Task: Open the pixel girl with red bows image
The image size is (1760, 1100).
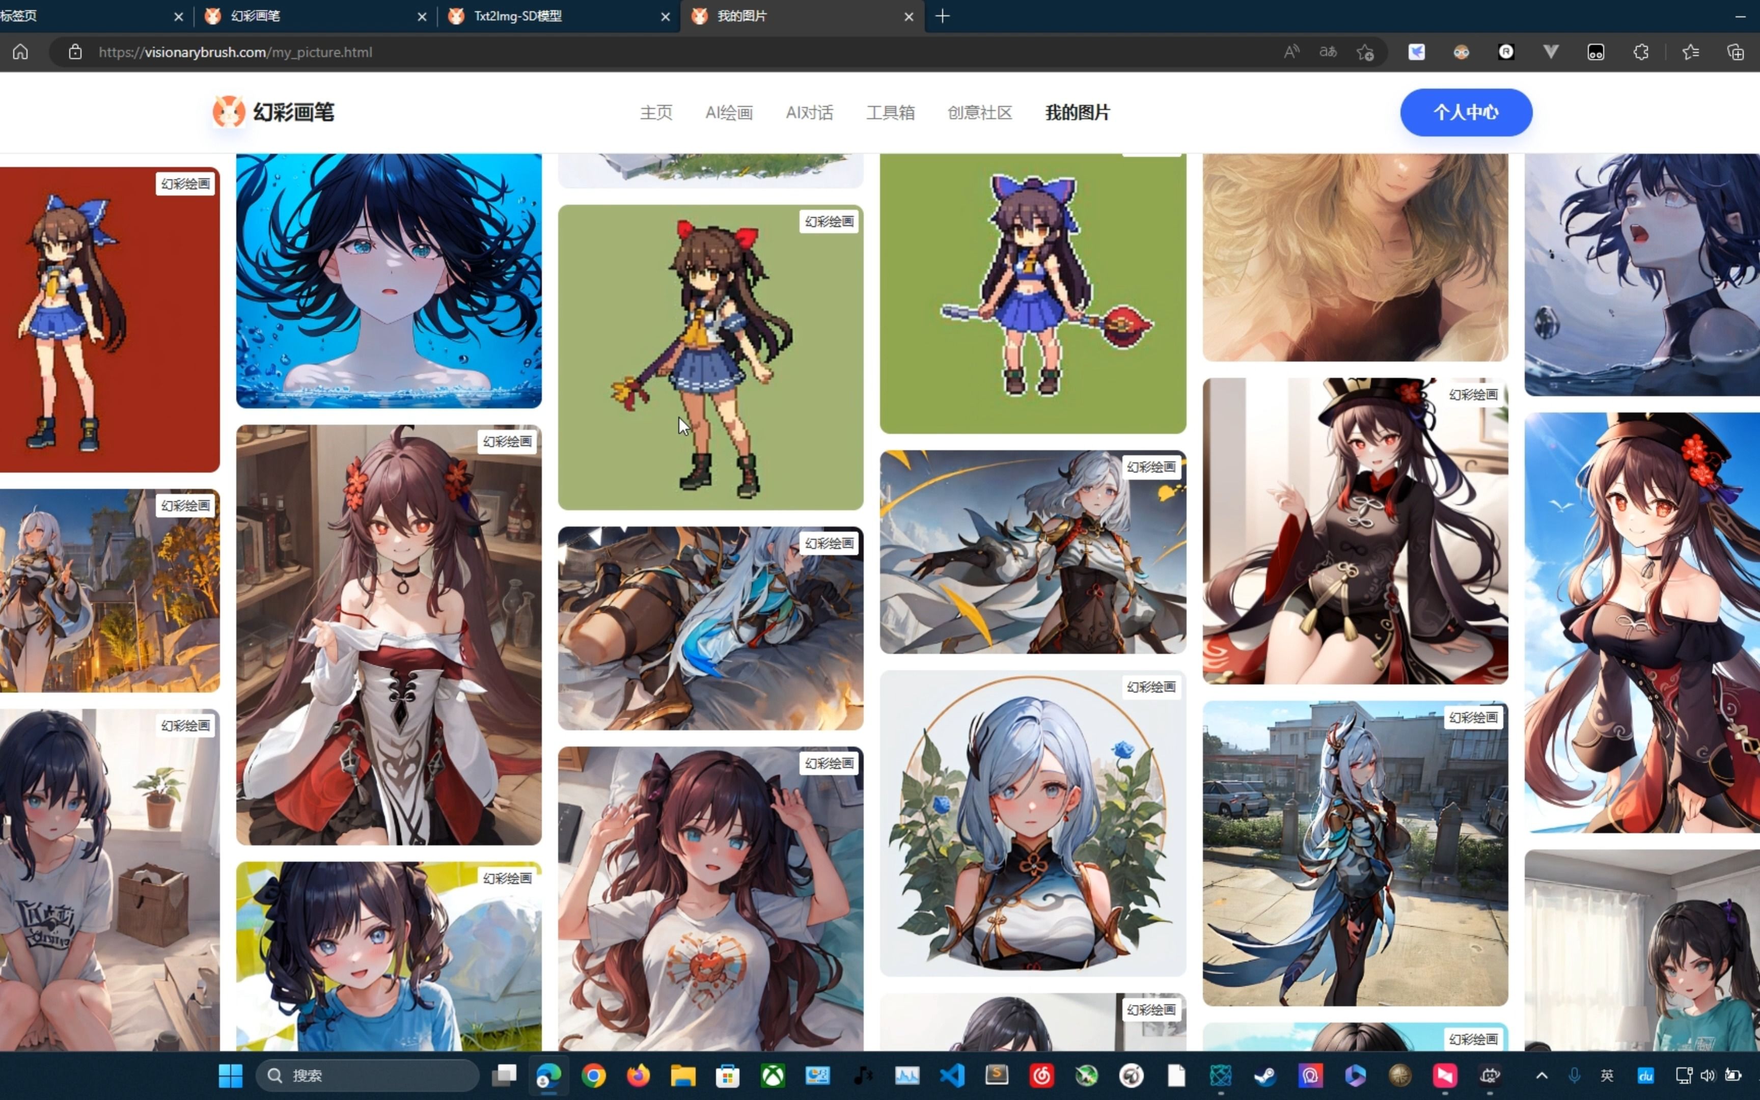Action: [x=710, y=357]
